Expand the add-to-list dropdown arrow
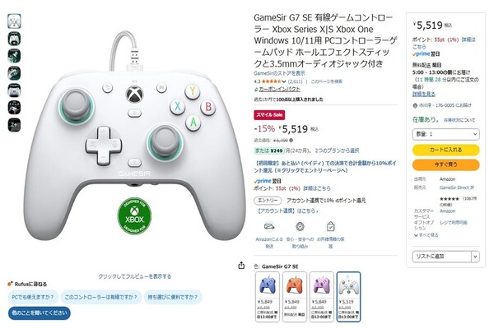Screen dimensions: 494x329 475,257
